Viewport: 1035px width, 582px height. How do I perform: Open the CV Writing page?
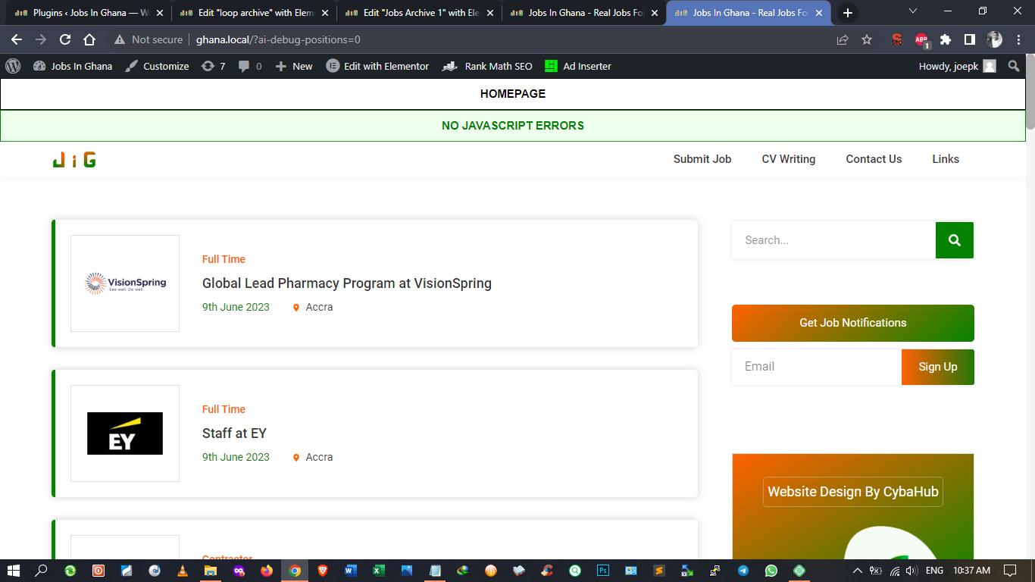(x=789, y=159)
